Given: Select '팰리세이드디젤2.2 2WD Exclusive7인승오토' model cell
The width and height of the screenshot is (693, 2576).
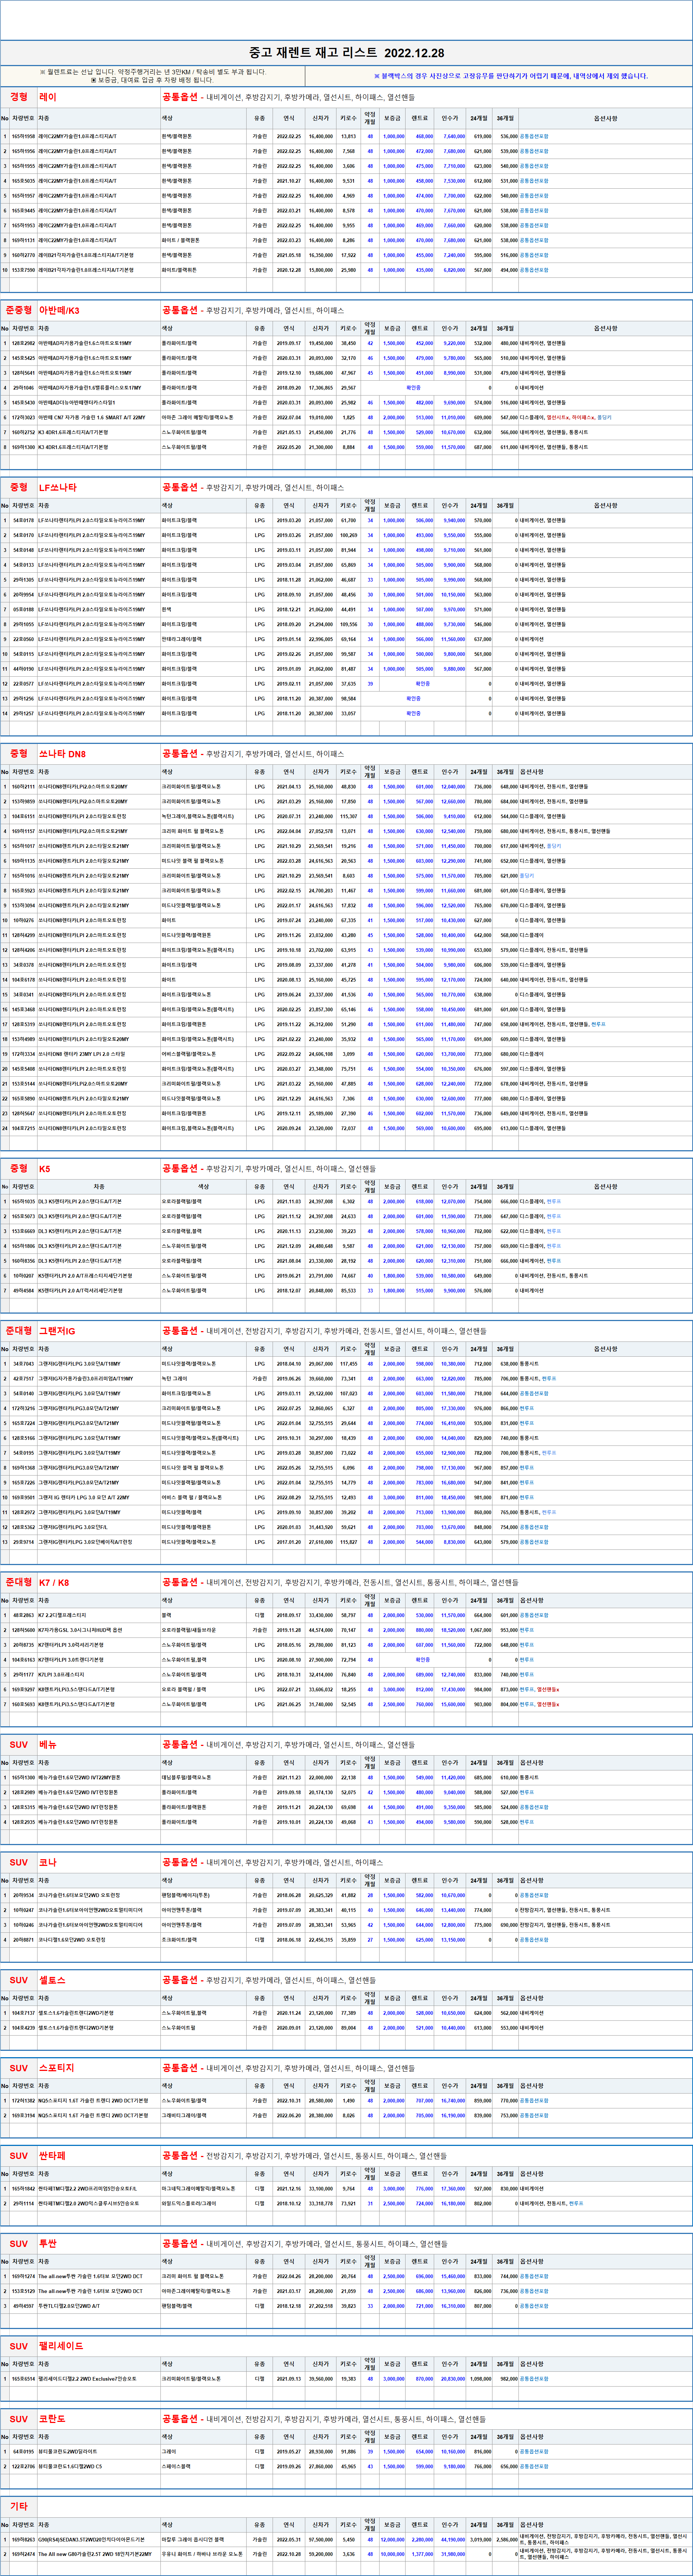Looking at the screenshot, I should click(x=87, y=2379).
